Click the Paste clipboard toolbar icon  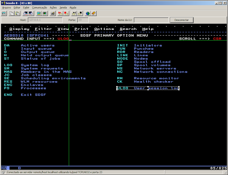pyautogui.click(x=17, y=14)
